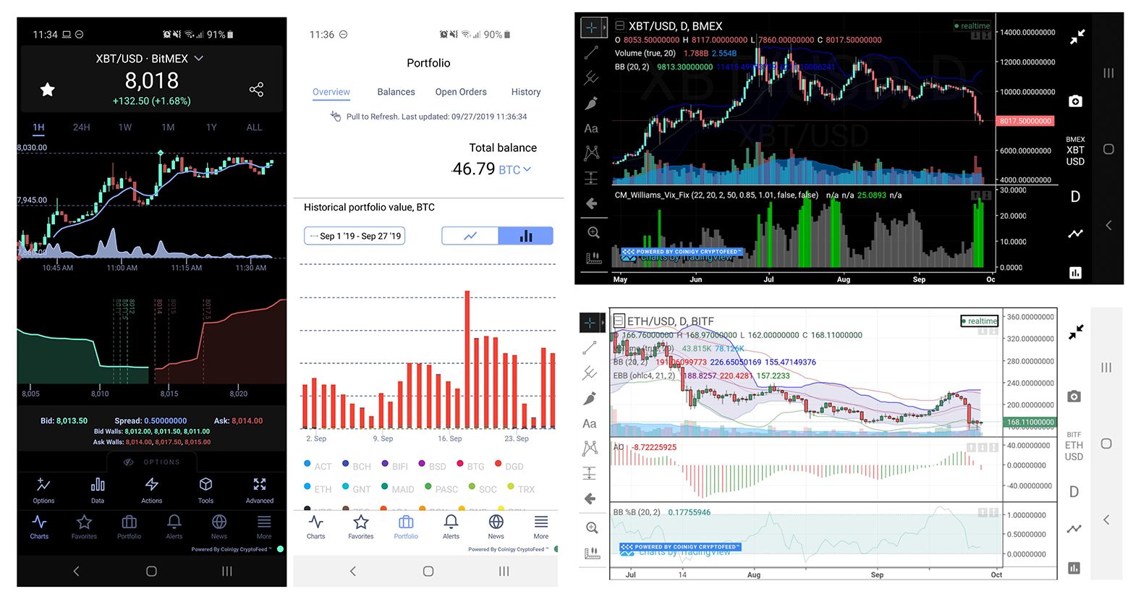Select the crosshair cursor tool on XBT/USD chart

pyautogui.click(x=591, y=27)
